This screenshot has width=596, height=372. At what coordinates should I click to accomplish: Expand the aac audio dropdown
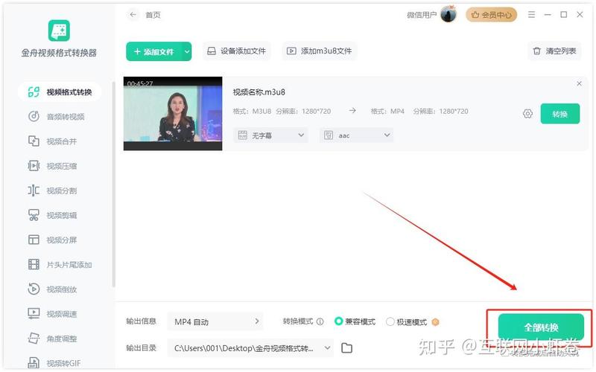coord(356,135)
